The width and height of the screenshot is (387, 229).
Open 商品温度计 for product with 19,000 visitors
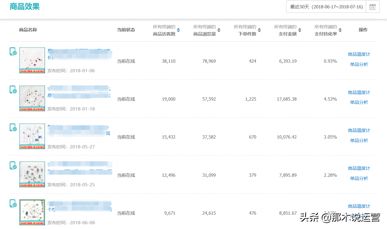click(359, 92)
